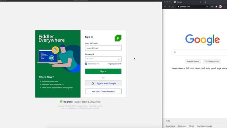This screenshot has width=227, height=128.
Task: Click the Google Search button
Action: [193, 62]
